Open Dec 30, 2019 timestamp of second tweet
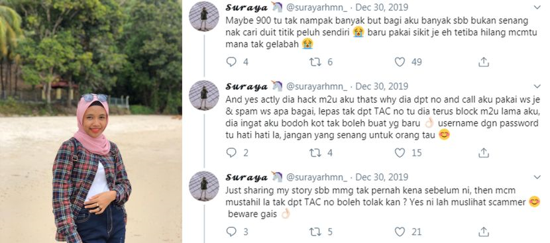 [382, 86]
